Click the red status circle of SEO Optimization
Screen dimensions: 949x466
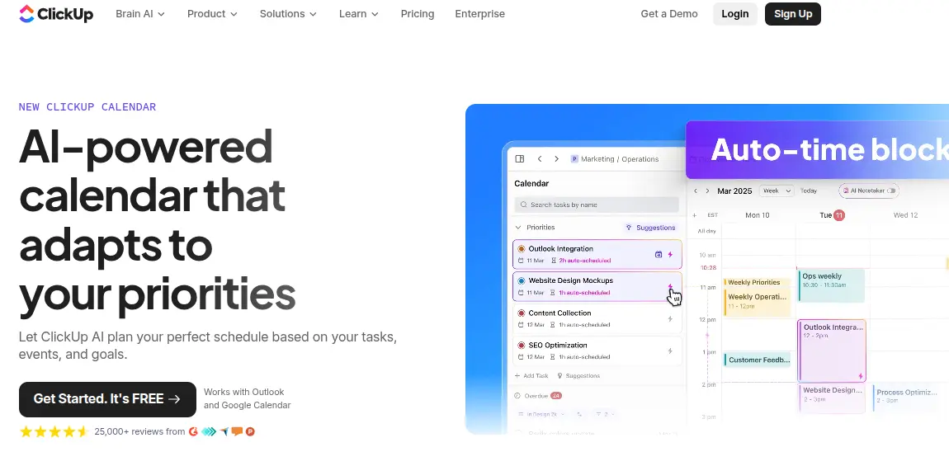pos(521,346)
